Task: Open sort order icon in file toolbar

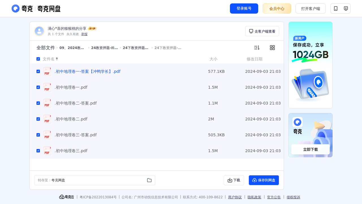Action: [257, 48]
